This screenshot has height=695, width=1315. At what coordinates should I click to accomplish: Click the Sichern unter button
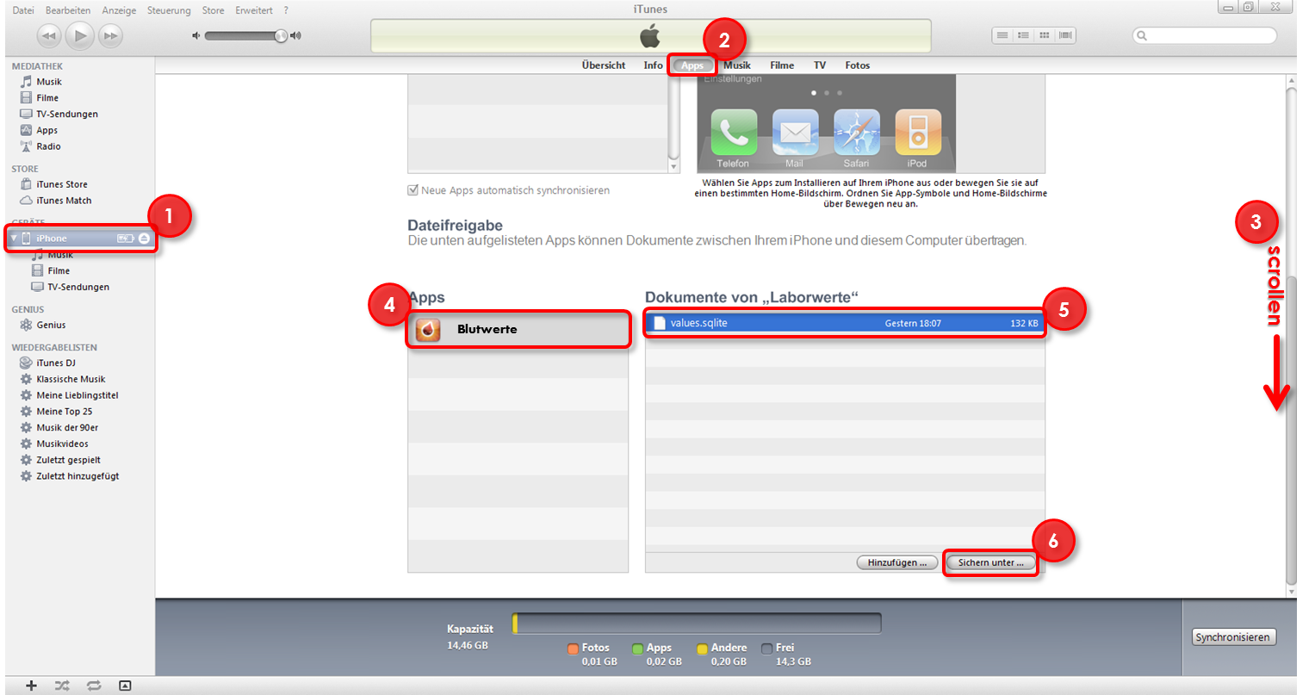(x=990, y=562)
